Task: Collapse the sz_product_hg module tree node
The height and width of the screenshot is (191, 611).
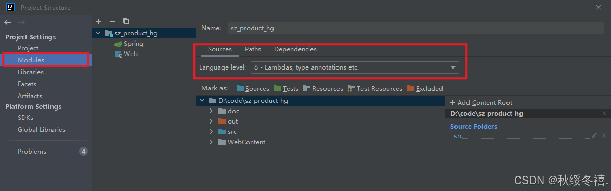Action: click(98, 33)
